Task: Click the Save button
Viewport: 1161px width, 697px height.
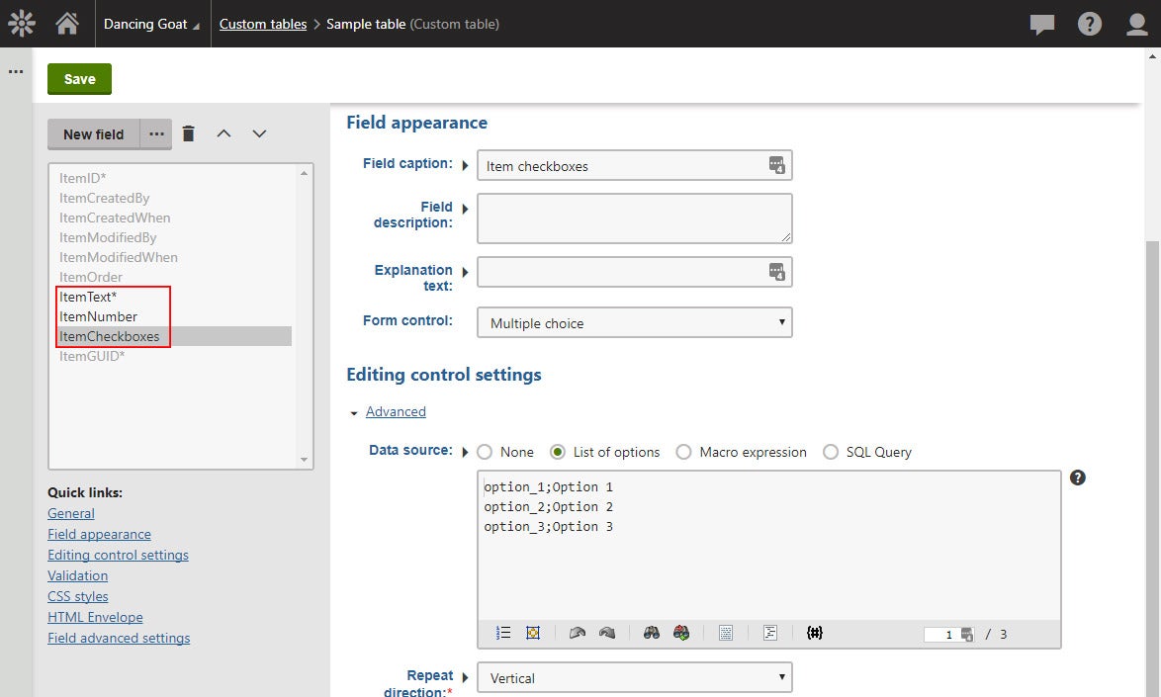Action: (x=79, y=79)
